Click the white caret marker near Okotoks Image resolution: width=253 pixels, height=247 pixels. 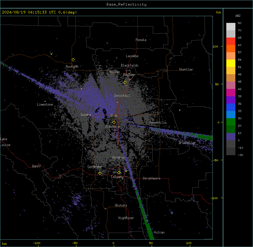pyautogui.click(x=105, y=209)
